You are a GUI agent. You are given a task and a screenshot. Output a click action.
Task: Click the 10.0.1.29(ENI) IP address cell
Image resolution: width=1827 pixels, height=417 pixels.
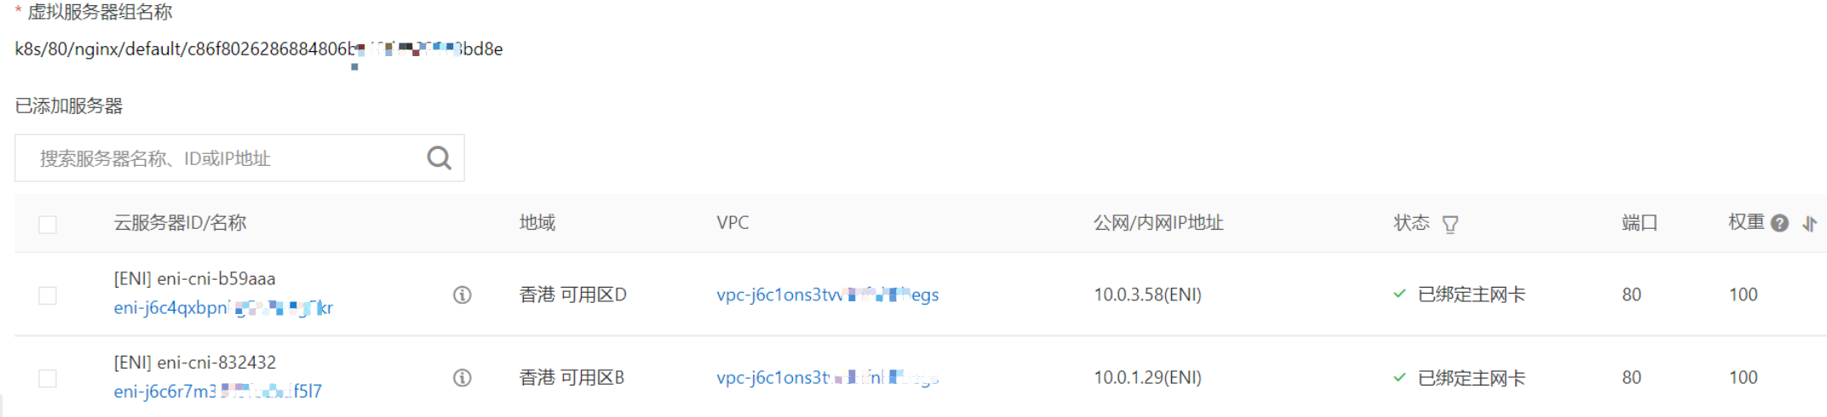(1147, 378)
